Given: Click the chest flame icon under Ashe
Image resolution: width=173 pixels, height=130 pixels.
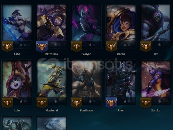Looking at the screenshot, I should coord(21,45).
